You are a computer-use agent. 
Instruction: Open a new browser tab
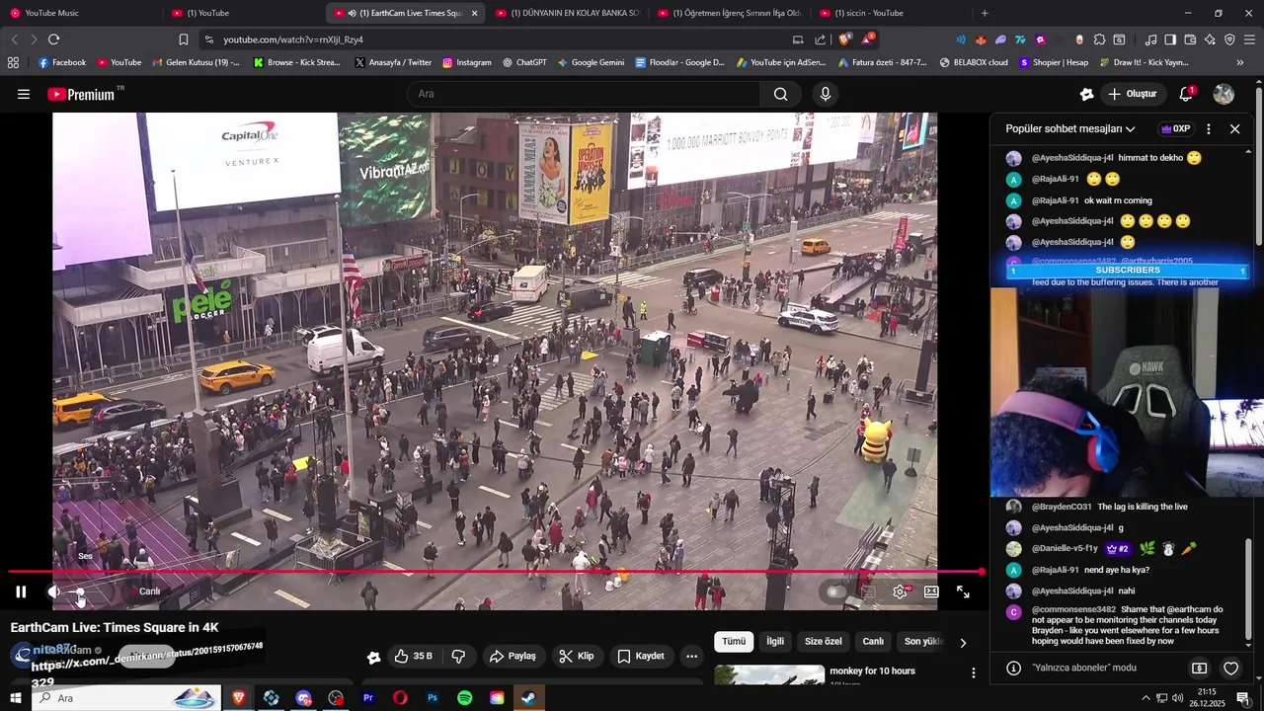(985, 13)
